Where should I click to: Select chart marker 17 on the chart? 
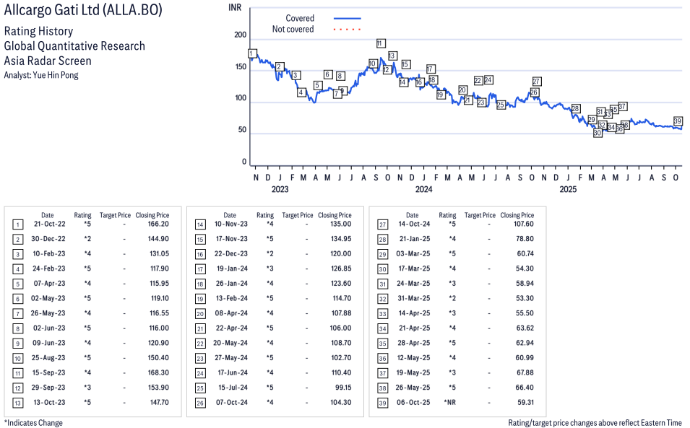pyautogui.click(x=431, y=69)
